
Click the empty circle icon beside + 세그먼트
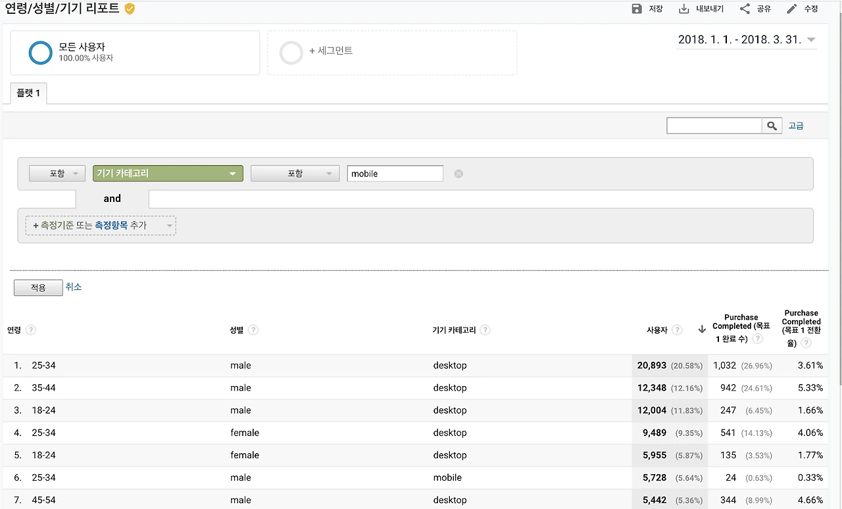coord(291,53)
